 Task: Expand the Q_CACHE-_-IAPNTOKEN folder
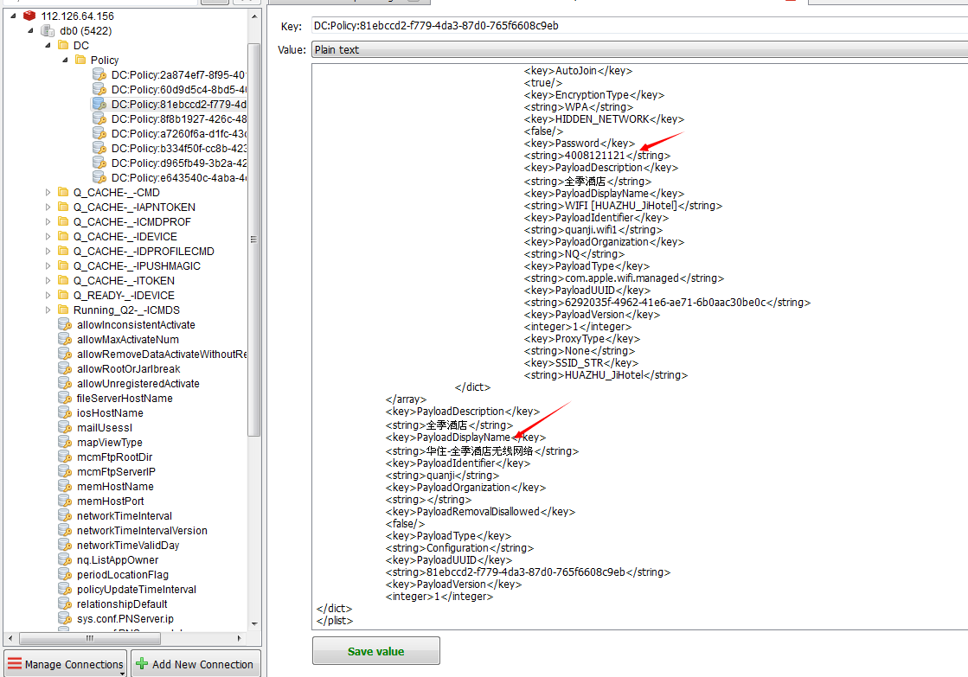tap(48, 208)
